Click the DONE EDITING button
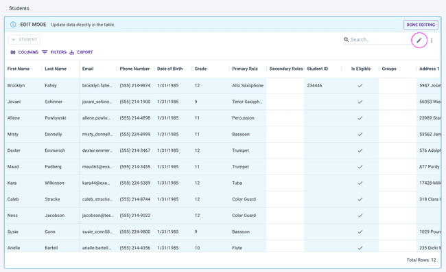This screenshot has width=446, height=272. coord(421,25)
